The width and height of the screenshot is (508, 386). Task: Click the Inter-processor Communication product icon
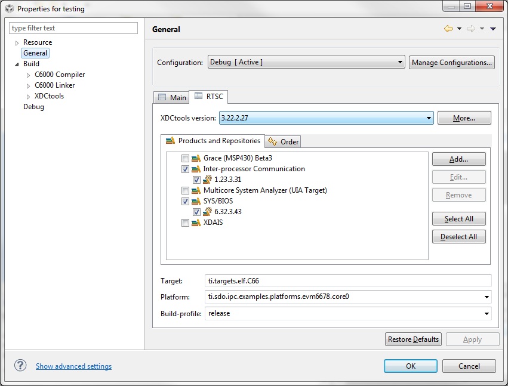[196, 169]
